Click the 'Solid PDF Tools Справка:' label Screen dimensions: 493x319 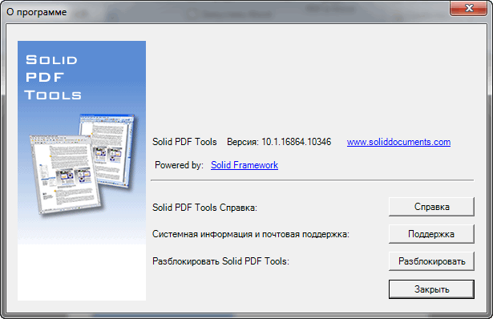pos(204,208)
